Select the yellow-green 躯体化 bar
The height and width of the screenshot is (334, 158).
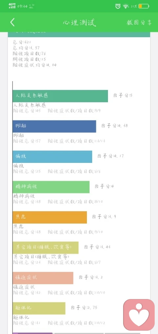coord(39,308)
